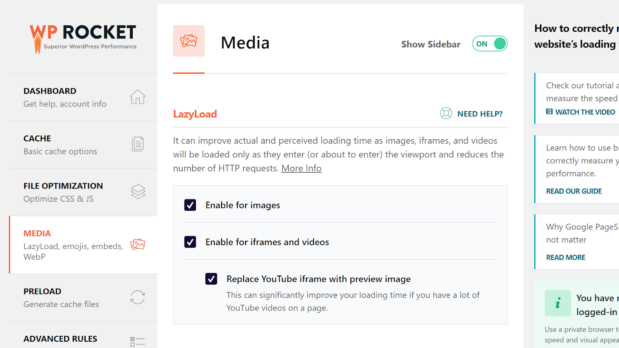Click the Show Sidebar label

pyautogui.click(x=431, y=44)
